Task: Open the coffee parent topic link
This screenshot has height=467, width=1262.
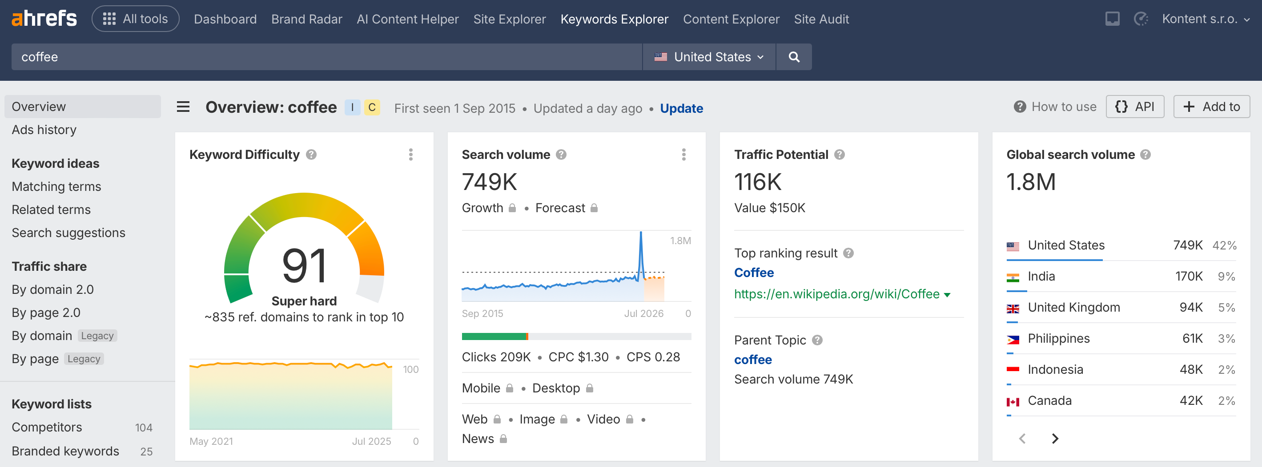Action: tap(752, 360)
